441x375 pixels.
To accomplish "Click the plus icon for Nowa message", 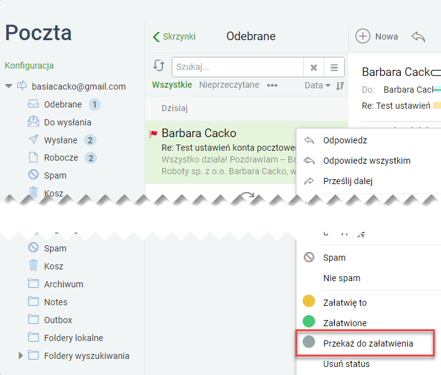I will point(363,36).
